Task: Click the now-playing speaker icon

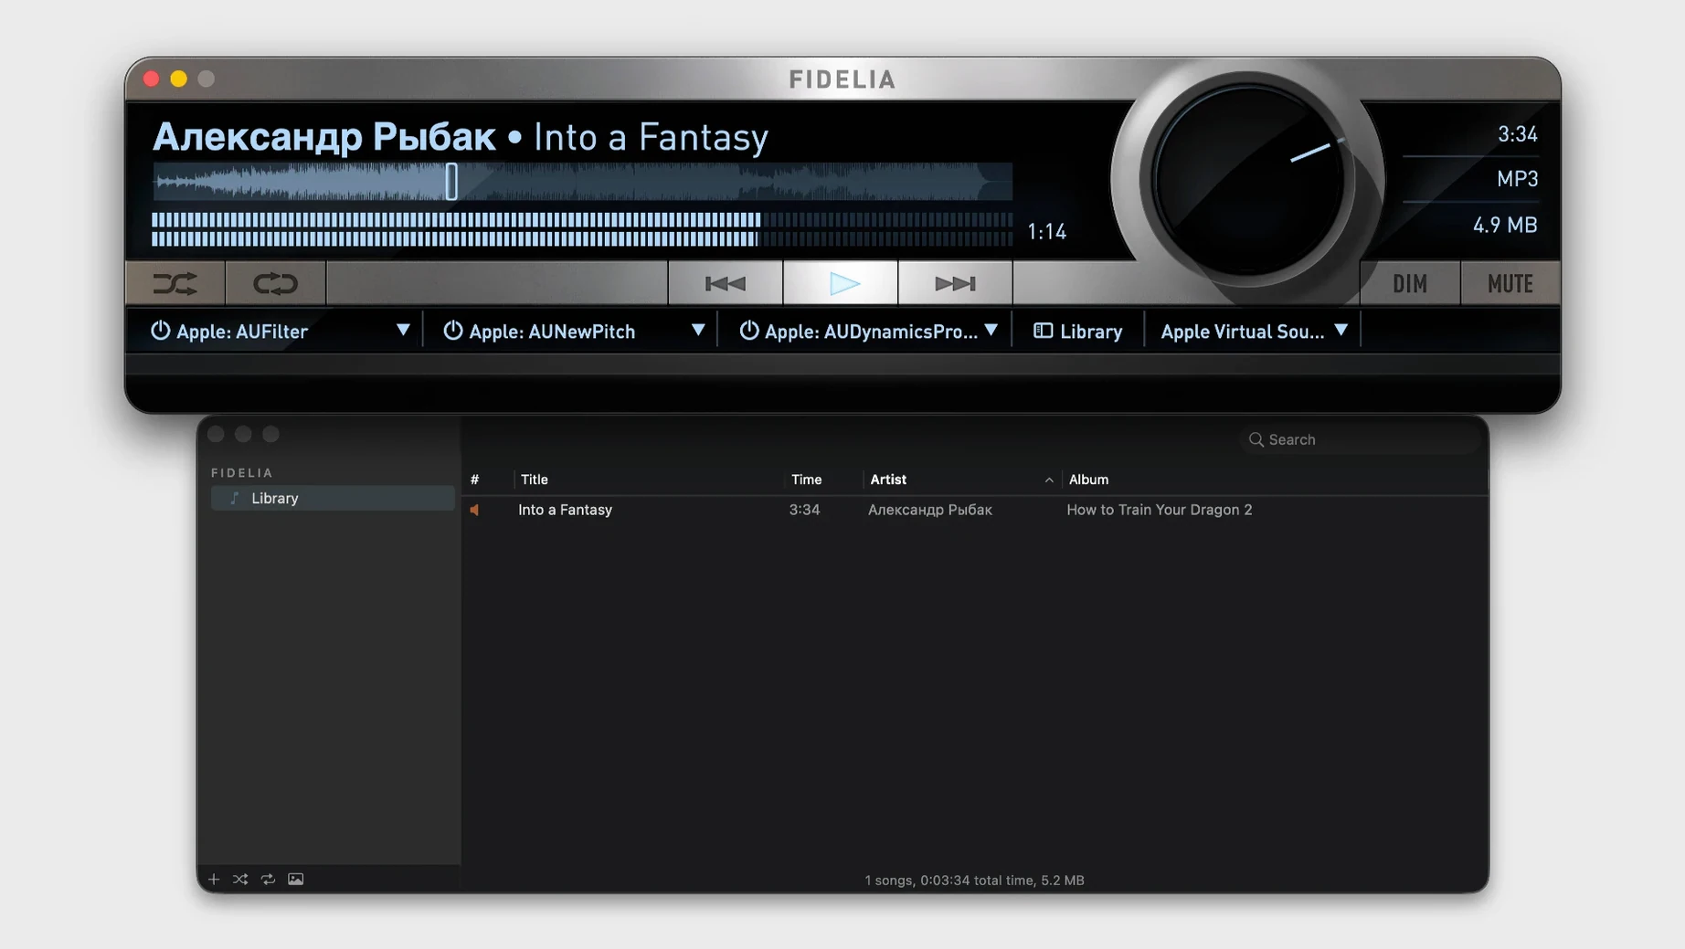Action: (x=474, y=511)
